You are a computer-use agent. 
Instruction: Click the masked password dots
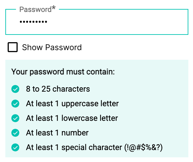pos(33,22)
